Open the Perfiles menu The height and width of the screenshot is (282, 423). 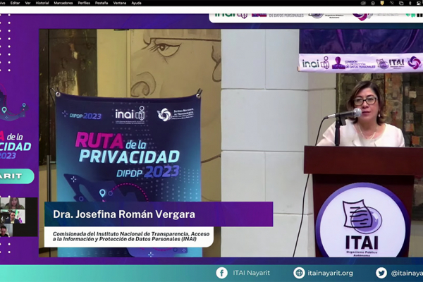(84, 3)
